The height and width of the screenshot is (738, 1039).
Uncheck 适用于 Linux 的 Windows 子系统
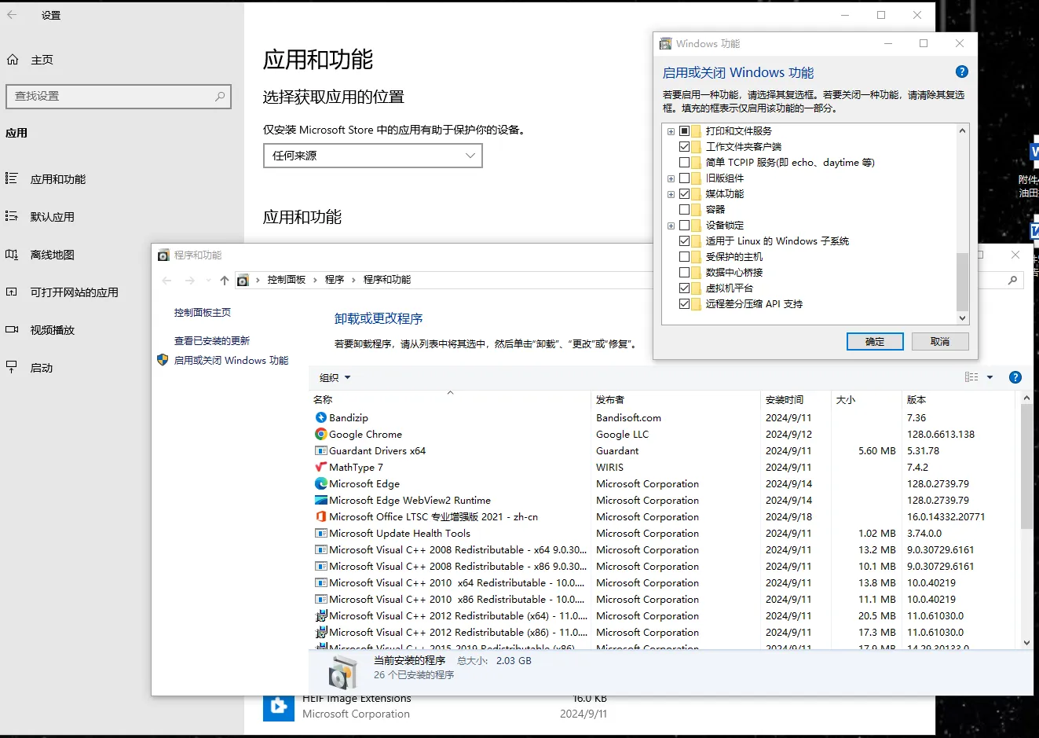684,240
